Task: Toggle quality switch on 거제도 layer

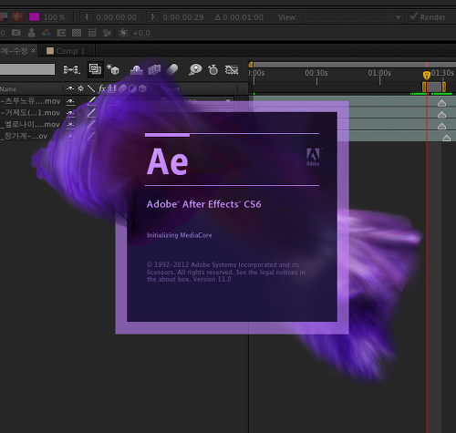Action: 91,113
